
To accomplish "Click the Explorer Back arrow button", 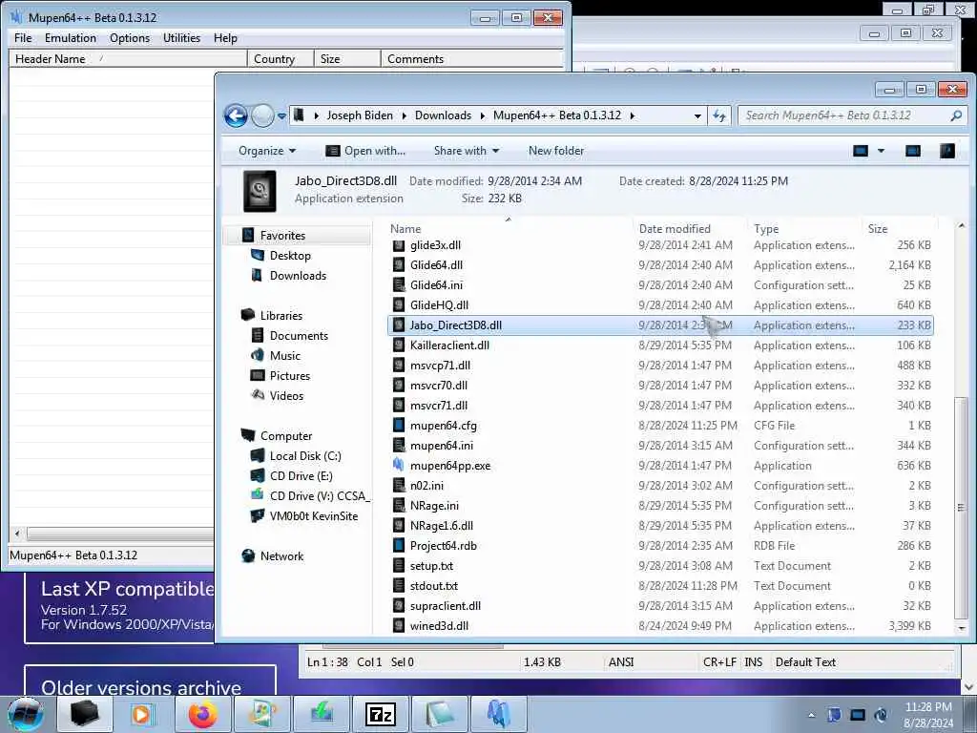I will [237, 115].
